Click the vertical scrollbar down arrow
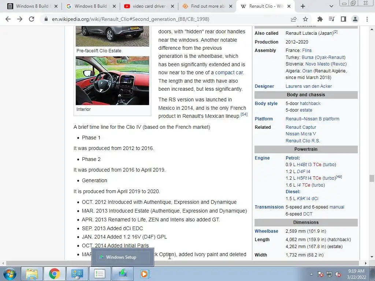This screenshot has height=281, width=375. [x=372, y=257]
